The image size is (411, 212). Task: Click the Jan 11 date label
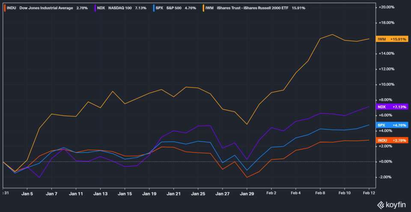click(76, 194)
